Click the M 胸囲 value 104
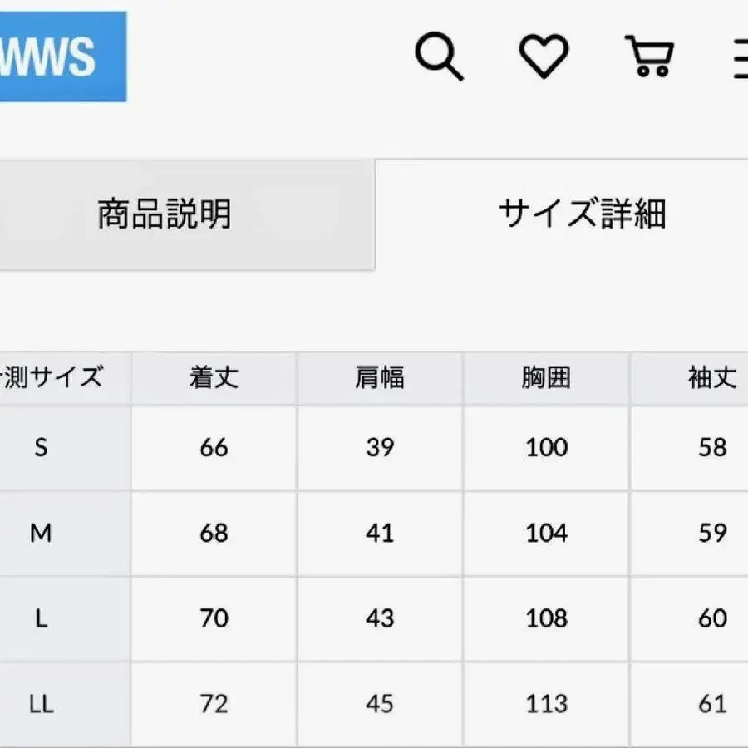 click(546, 534)
